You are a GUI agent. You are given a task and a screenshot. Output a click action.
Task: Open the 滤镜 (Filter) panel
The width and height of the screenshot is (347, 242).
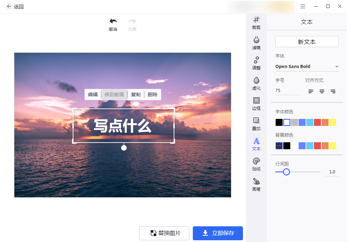point(256,43)
